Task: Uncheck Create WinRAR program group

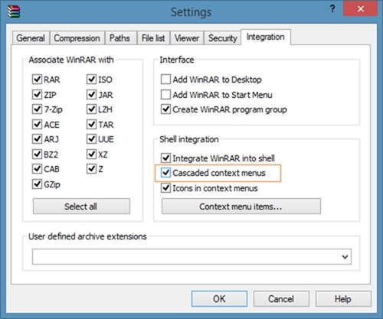Action: [x=165, y=109]
